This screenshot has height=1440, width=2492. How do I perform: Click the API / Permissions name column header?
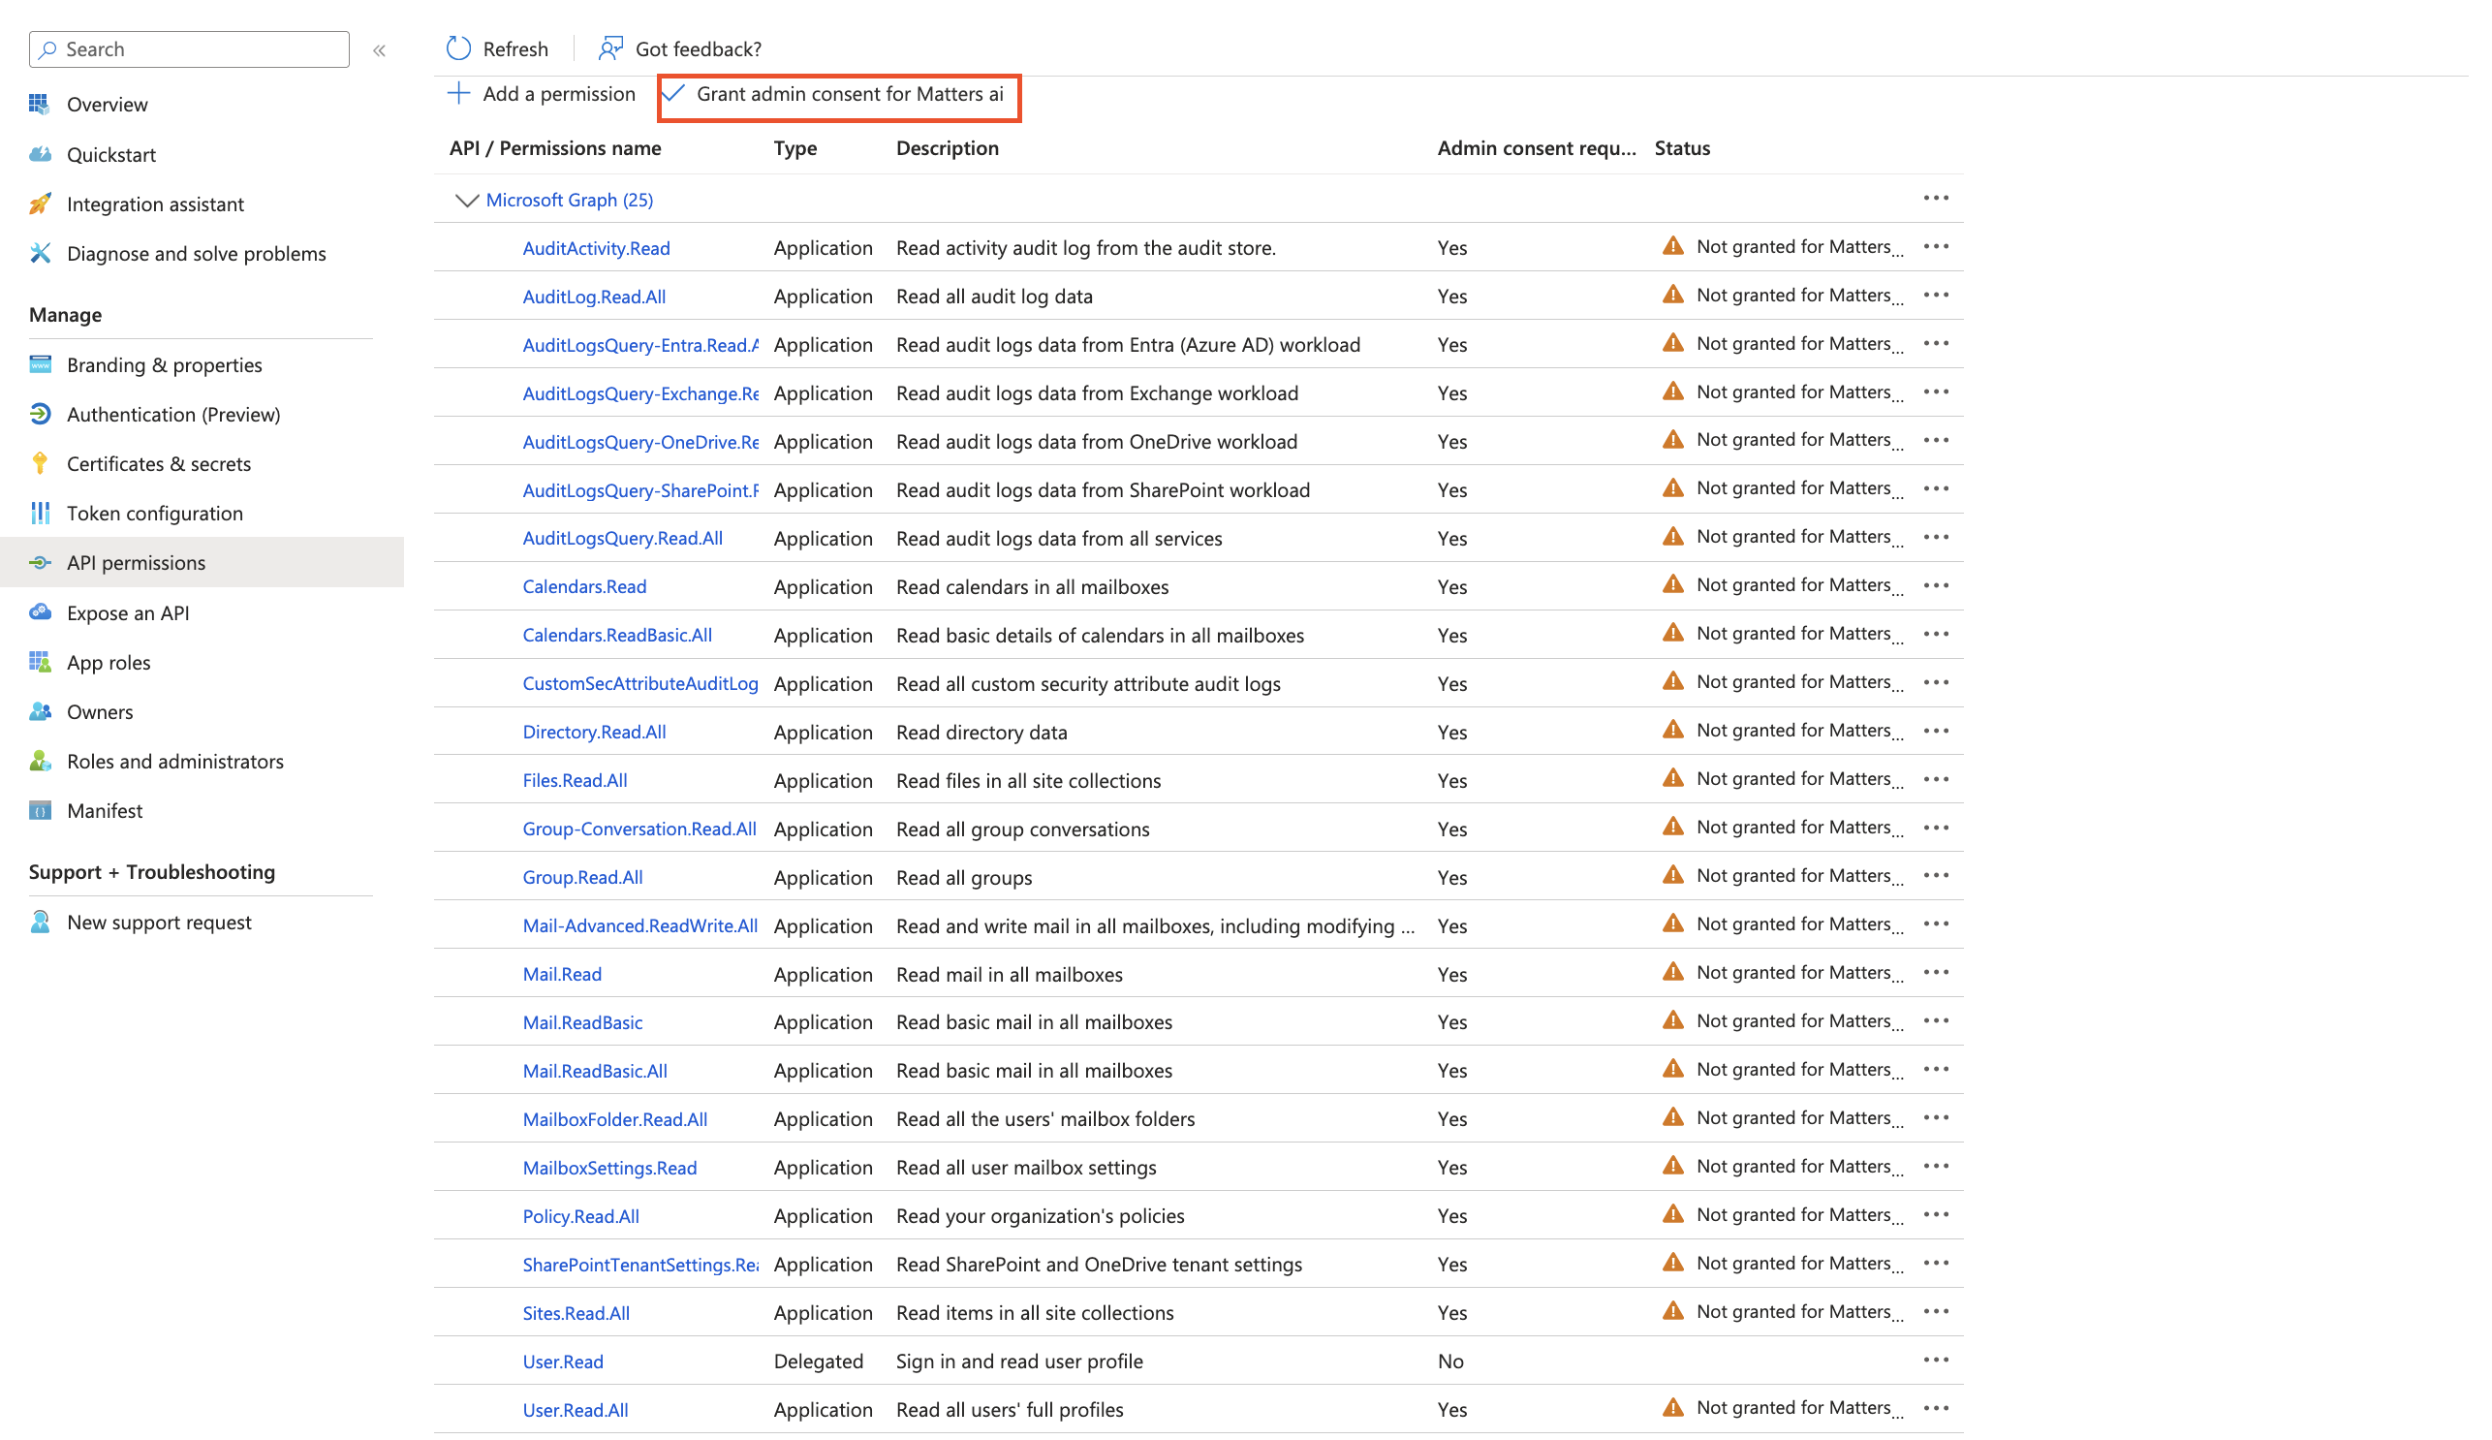[x=555, y=148]
